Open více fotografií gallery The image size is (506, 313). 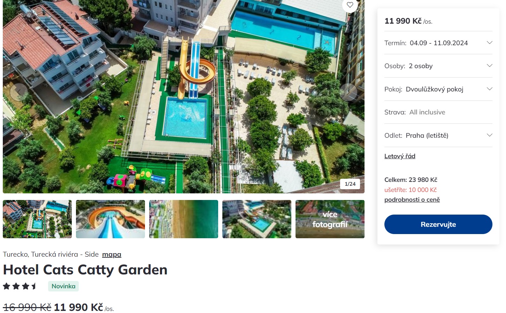pyautogui.click(x=330, y=219)
